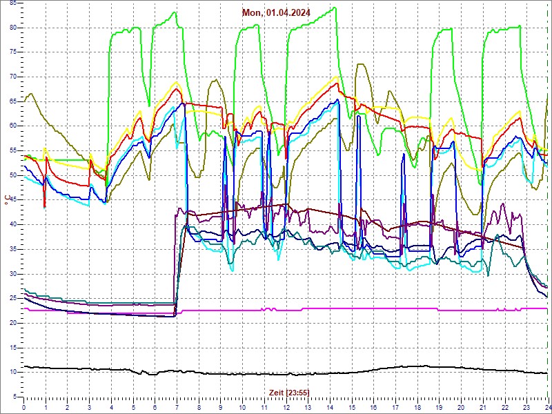Click hour '18' on the time axis
The width and height of the screenshot is (552, 414).
[x=417, y=406]
